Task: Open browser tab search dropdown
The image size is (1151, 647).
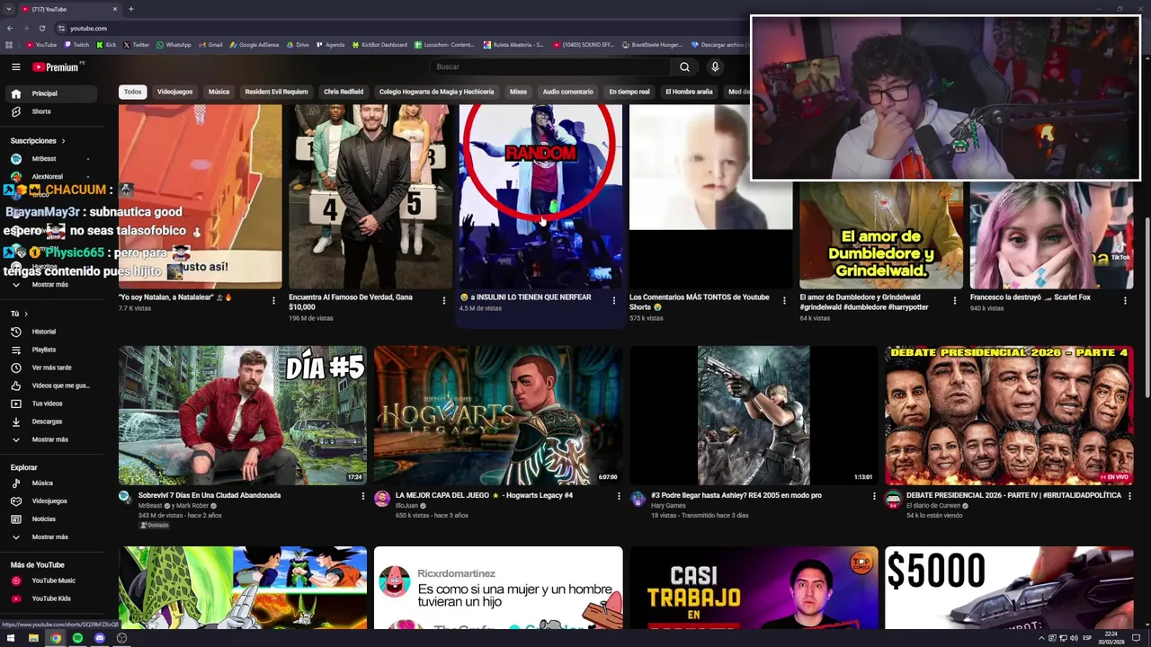Action: click(8, 9)
